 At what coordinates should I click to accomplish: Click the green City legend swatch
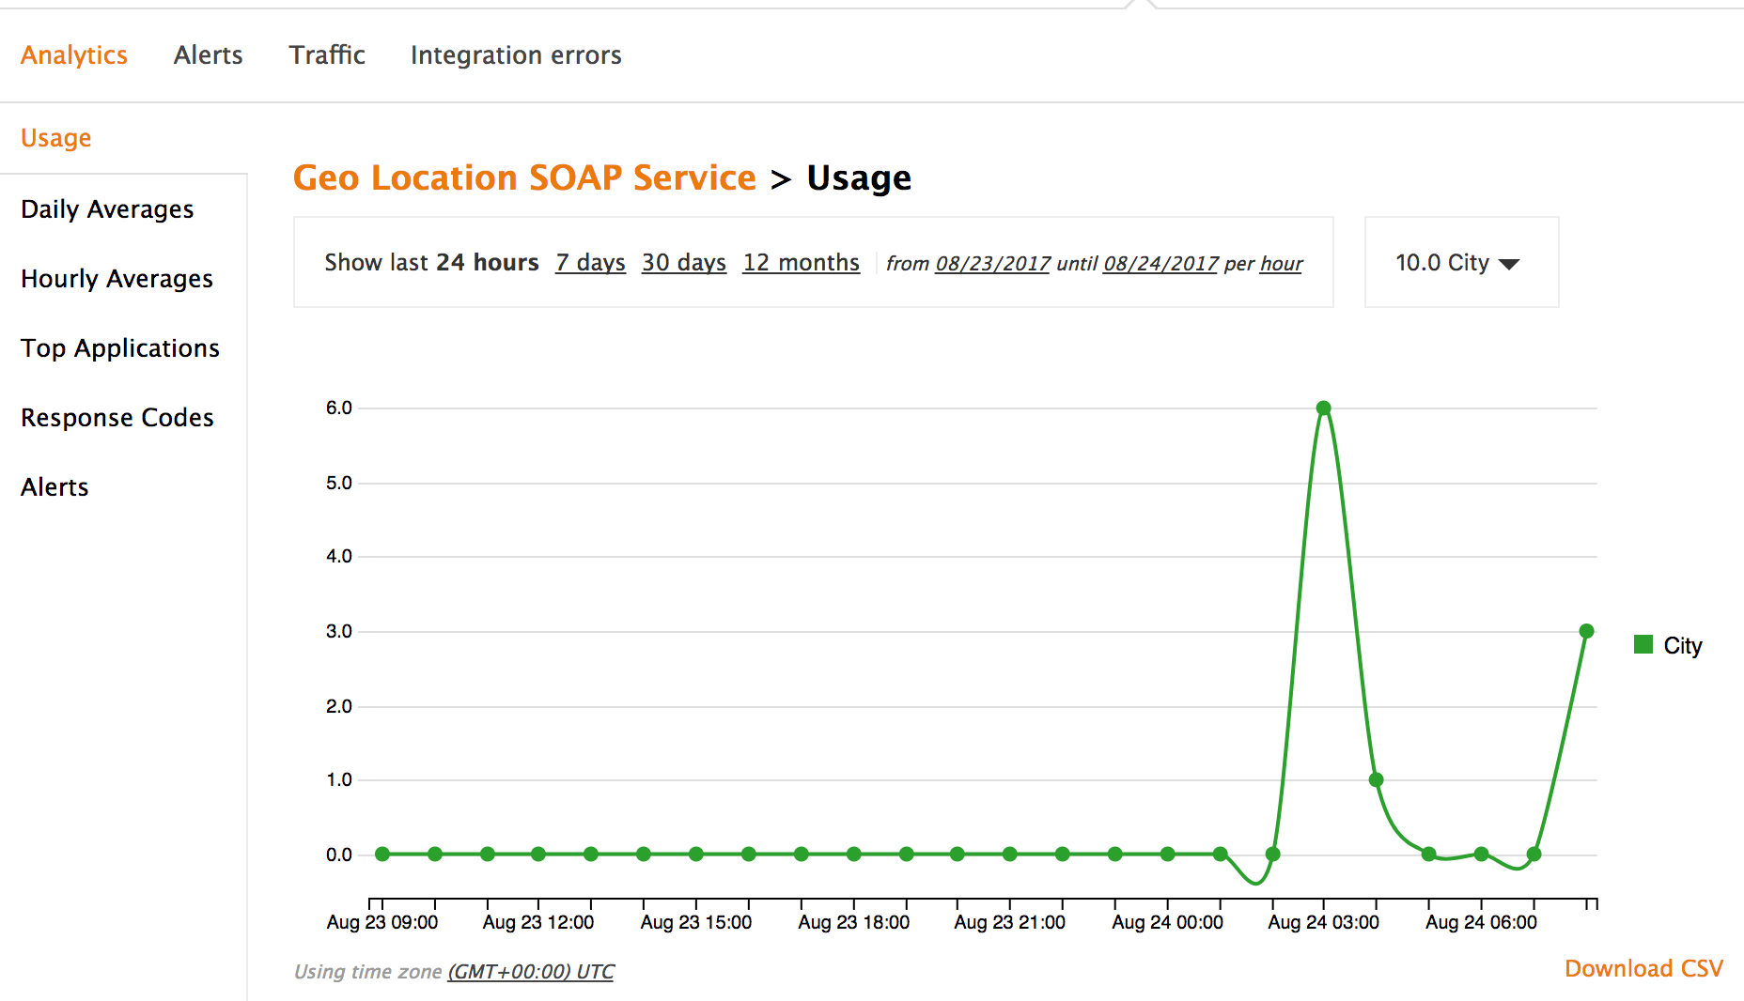click(1643, 644)
